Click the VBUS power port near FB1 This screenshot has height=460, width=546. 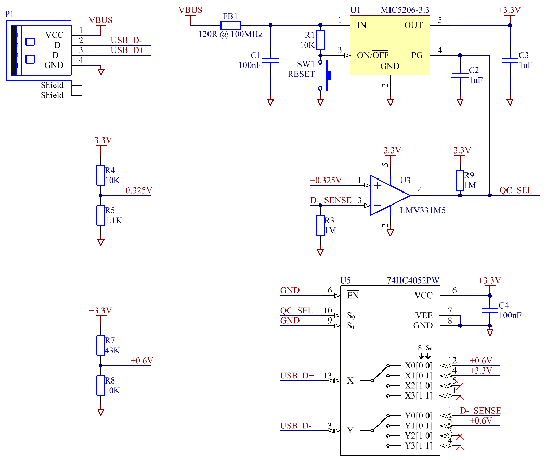190,15
